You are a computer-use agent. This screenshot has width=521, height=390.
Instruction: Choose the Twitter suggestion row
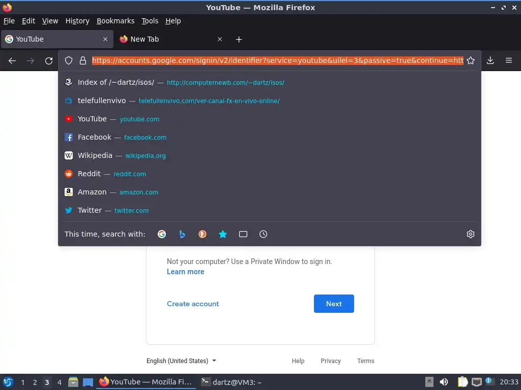[x=270, y=210]
